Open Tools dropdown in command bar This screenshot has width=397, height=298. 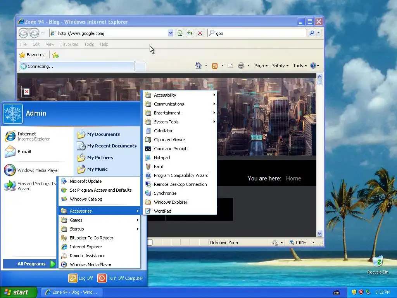click(300, 66)
